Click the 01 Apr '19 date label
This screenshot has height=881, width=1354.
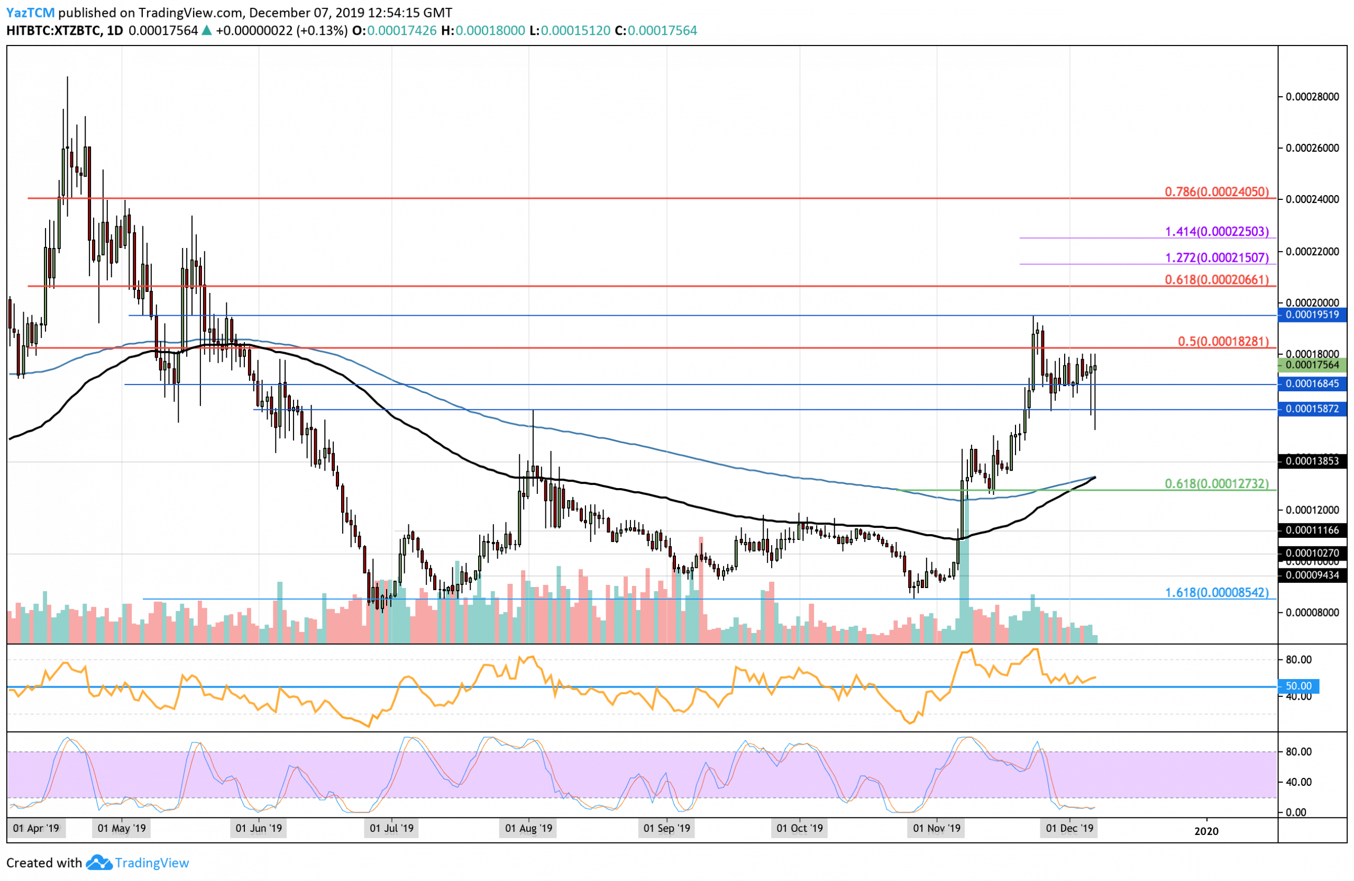click(x=36, y=829)
